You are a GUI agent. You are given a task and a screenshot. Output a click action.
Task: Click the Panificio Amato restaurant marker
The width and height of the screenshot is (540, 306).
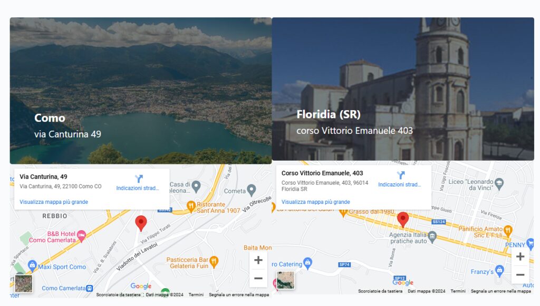pos(508,230)
